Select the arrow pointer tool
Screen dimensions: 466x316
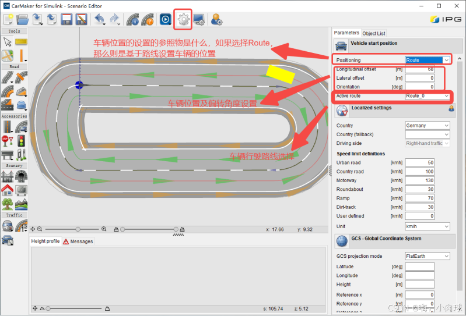click(x=8, y=42)
